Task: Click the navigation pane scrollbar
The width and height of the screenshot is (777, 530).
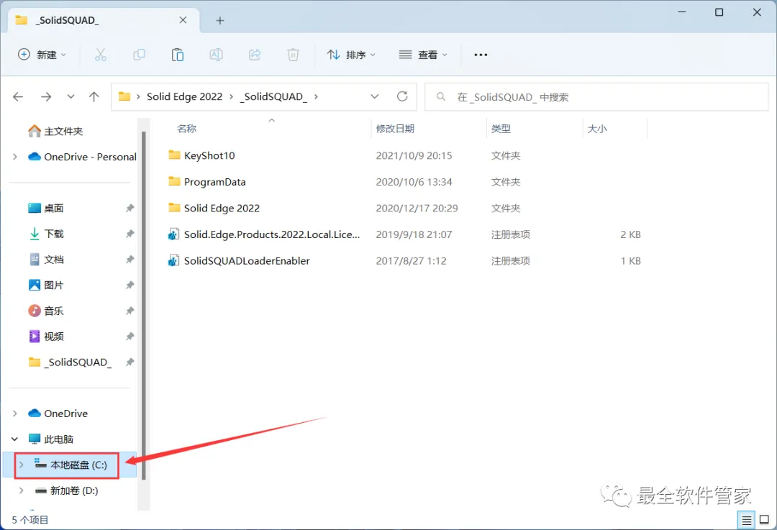Action: point(144,305)
